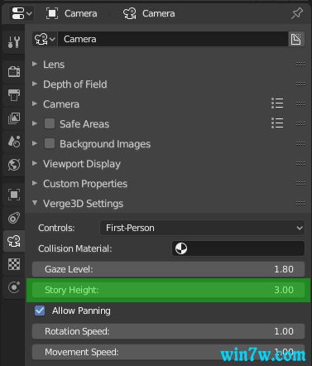Open the Controls First-Person dropdown
Screen dimensions: 312x366
pos(203,228)
